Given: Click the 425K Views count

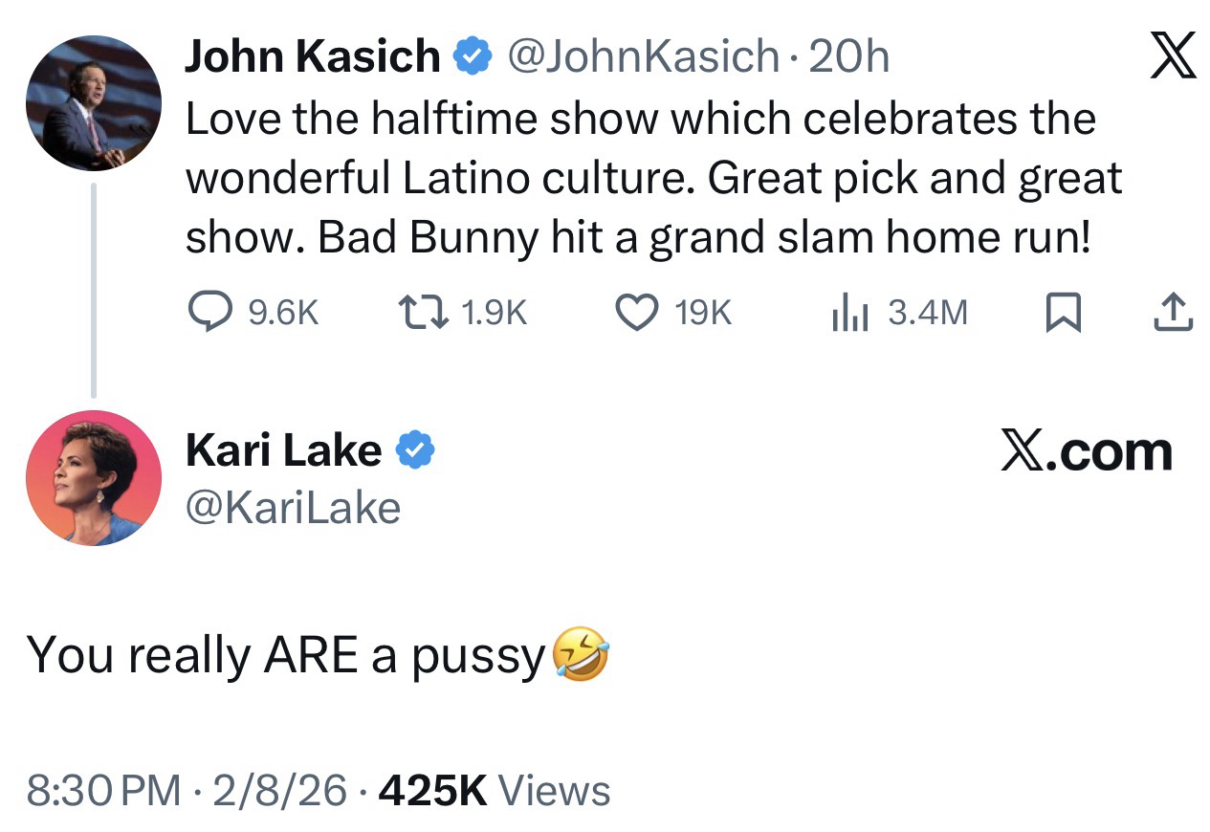Looking at the screenshot, I should pos(495,791).
